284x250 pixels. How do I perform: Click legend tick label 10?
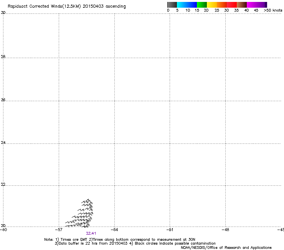tap(188, 10)
